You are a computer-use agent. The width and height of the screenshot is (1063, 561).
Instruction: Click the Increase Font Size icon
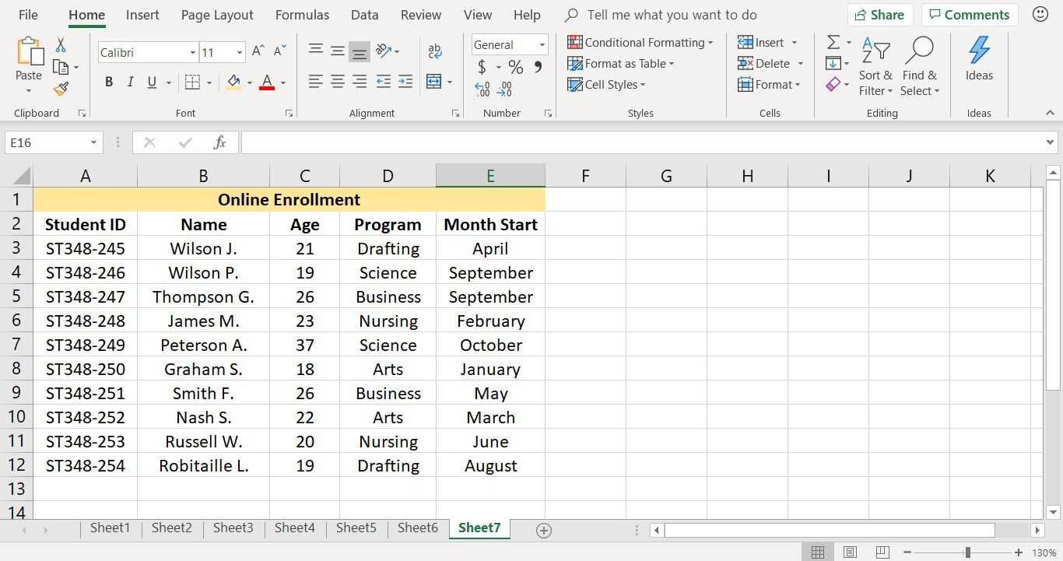258,51
